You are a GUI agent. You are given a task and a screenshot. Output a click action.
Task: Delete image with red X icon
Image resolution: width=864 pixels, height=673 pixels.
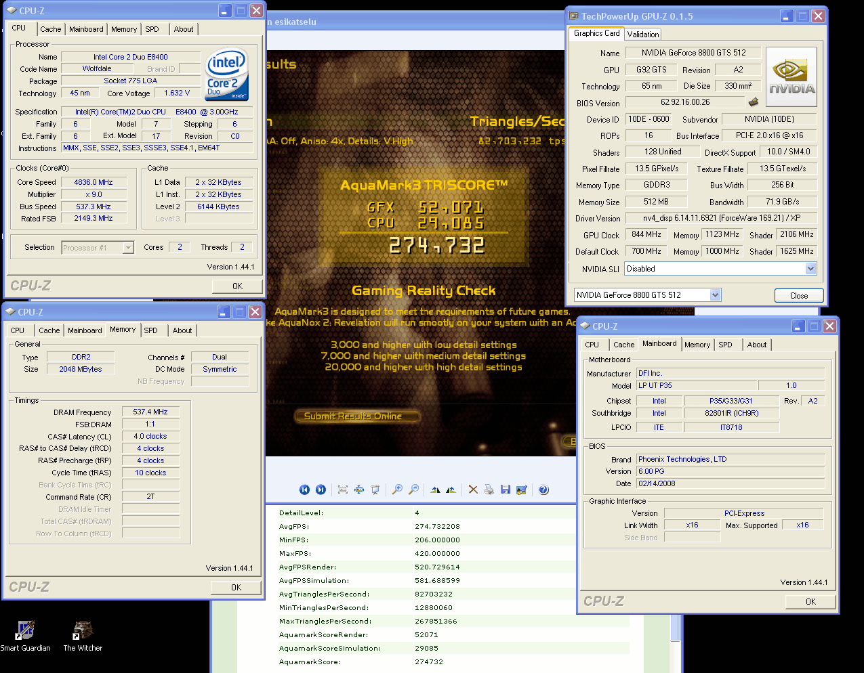[x=473, y=490]
